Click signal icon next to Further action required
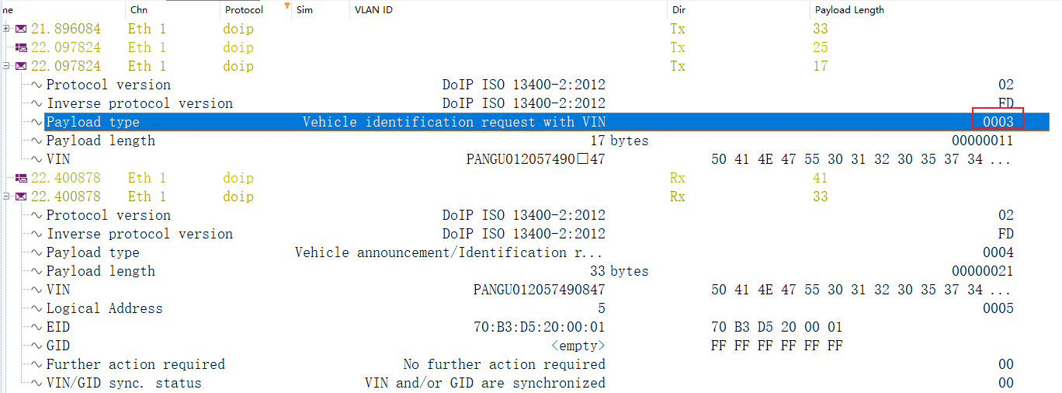 tap(37, 364)
